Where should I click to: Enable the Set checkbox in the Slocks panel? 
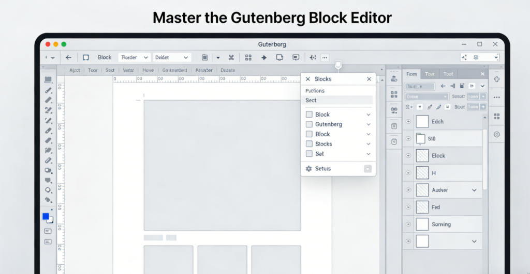309,154
